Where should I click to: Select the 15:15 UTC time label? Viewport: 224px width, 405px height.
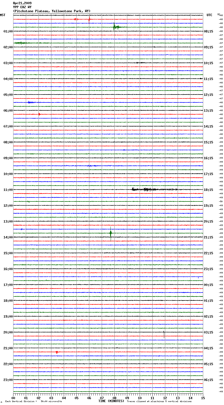tap(208, 142)
